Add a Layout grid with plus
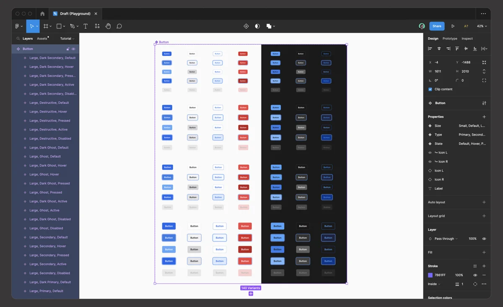Image resolution: width=503 pixels, height=307 pixels. pyautogui.click(x=484, y=216)
